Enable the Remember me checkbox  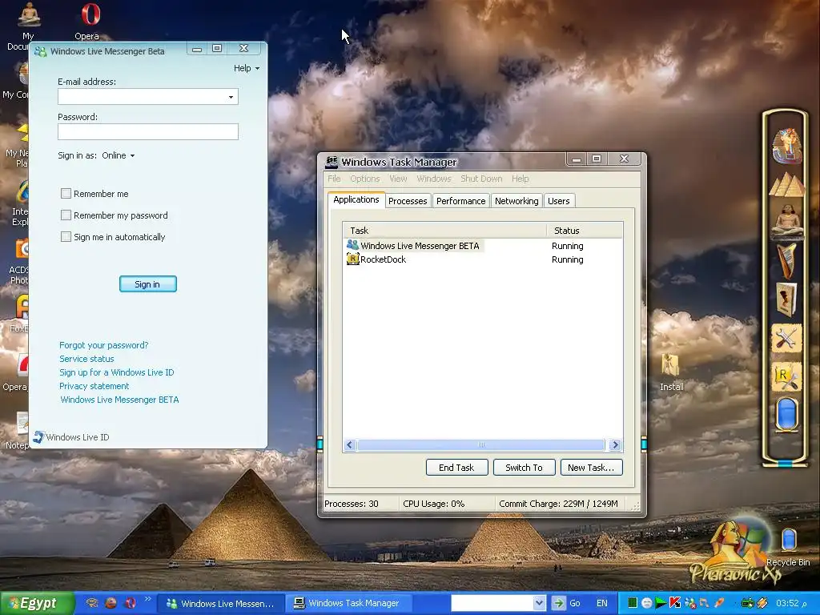66,194
